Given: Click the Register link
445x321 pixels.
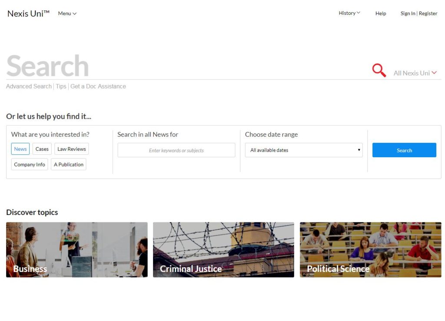Looking at the screenshot, I should pos(428,13).
